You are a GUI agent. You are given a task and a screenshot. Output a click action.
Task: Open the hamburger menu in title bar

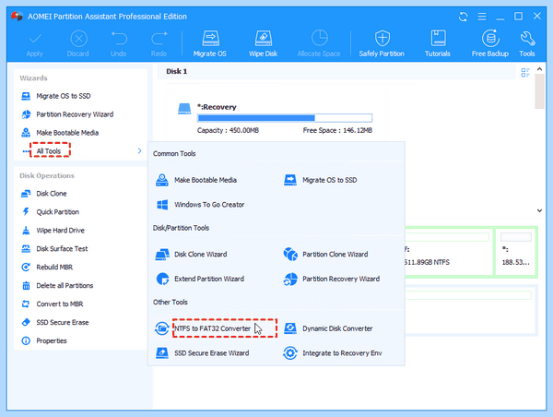(x=482, y=17)
